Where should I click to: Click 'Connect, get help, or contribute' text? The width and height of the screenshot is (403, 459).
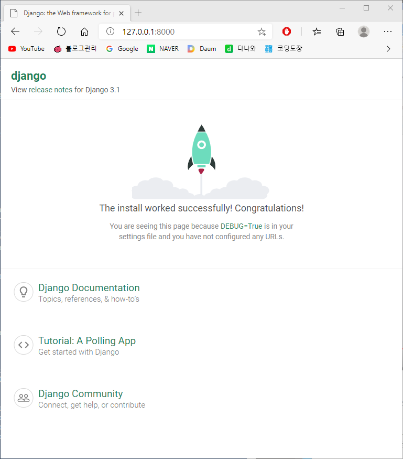tap(92, 405)
